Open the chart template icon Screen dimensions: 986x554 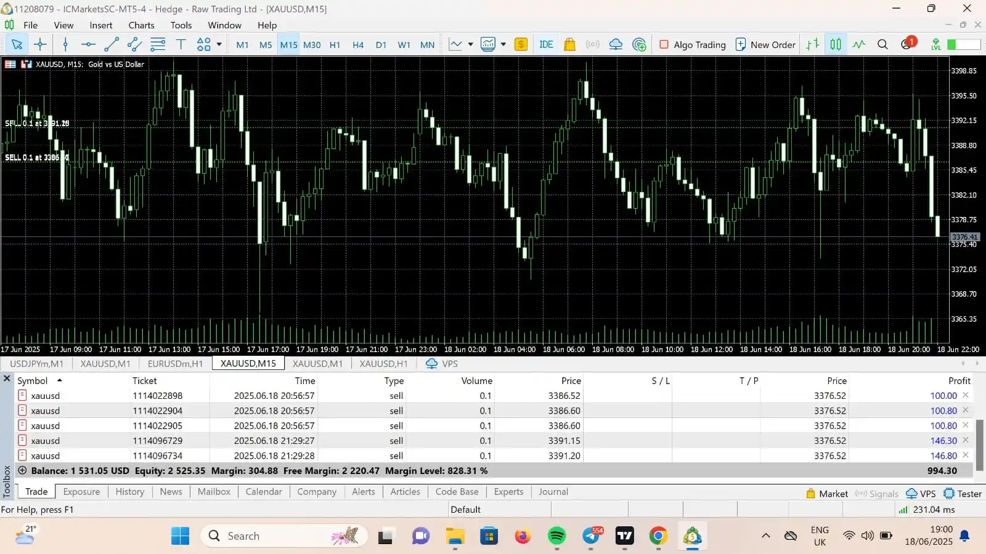pyautogui.click(x=488, y=44)
